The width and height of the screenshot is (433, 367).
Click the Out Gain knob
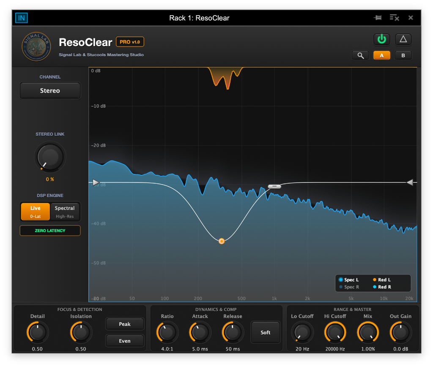(401, 332)
